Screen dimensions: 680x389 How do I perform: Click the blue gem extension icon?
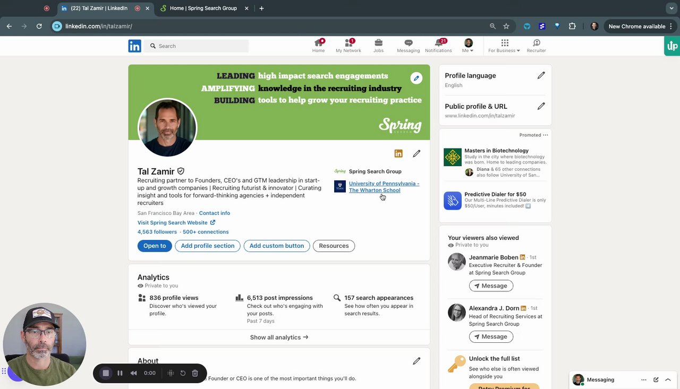coord(557,26)
